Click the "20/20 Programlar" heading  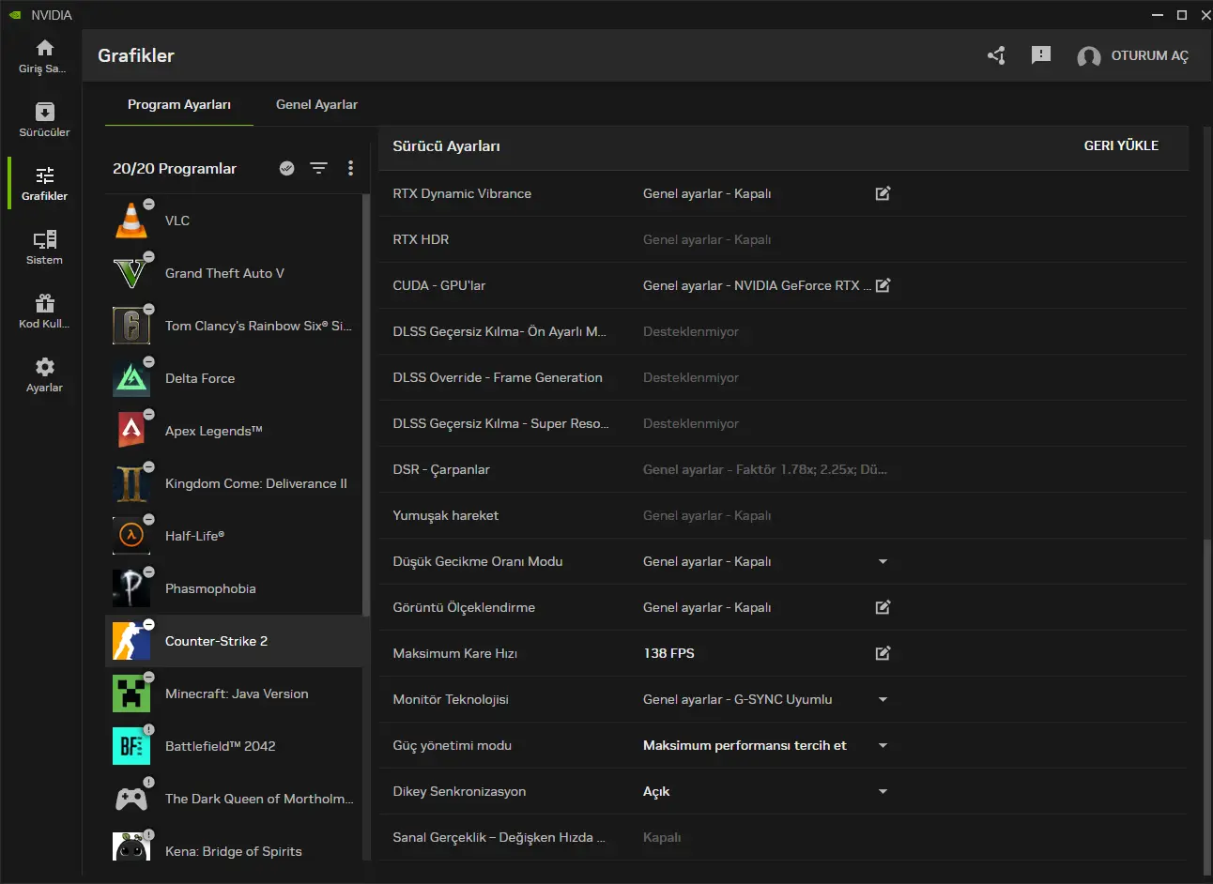click(x=175, y=169)
